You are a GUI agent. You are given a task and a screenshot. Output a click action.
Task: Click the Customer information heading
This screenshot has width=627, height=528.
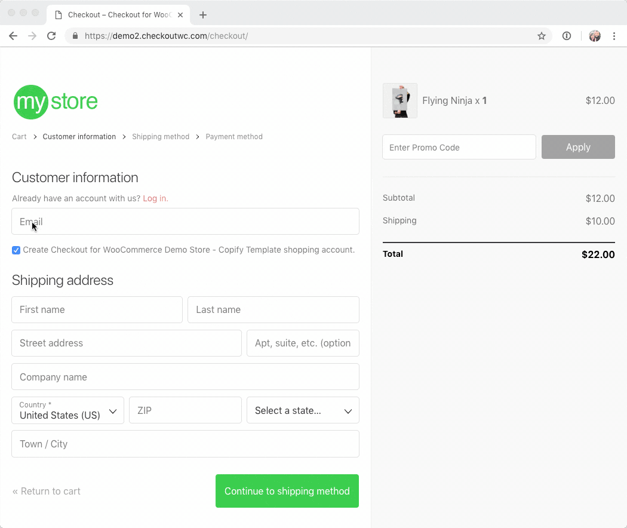pyautogui.click(x=75, y=177)
